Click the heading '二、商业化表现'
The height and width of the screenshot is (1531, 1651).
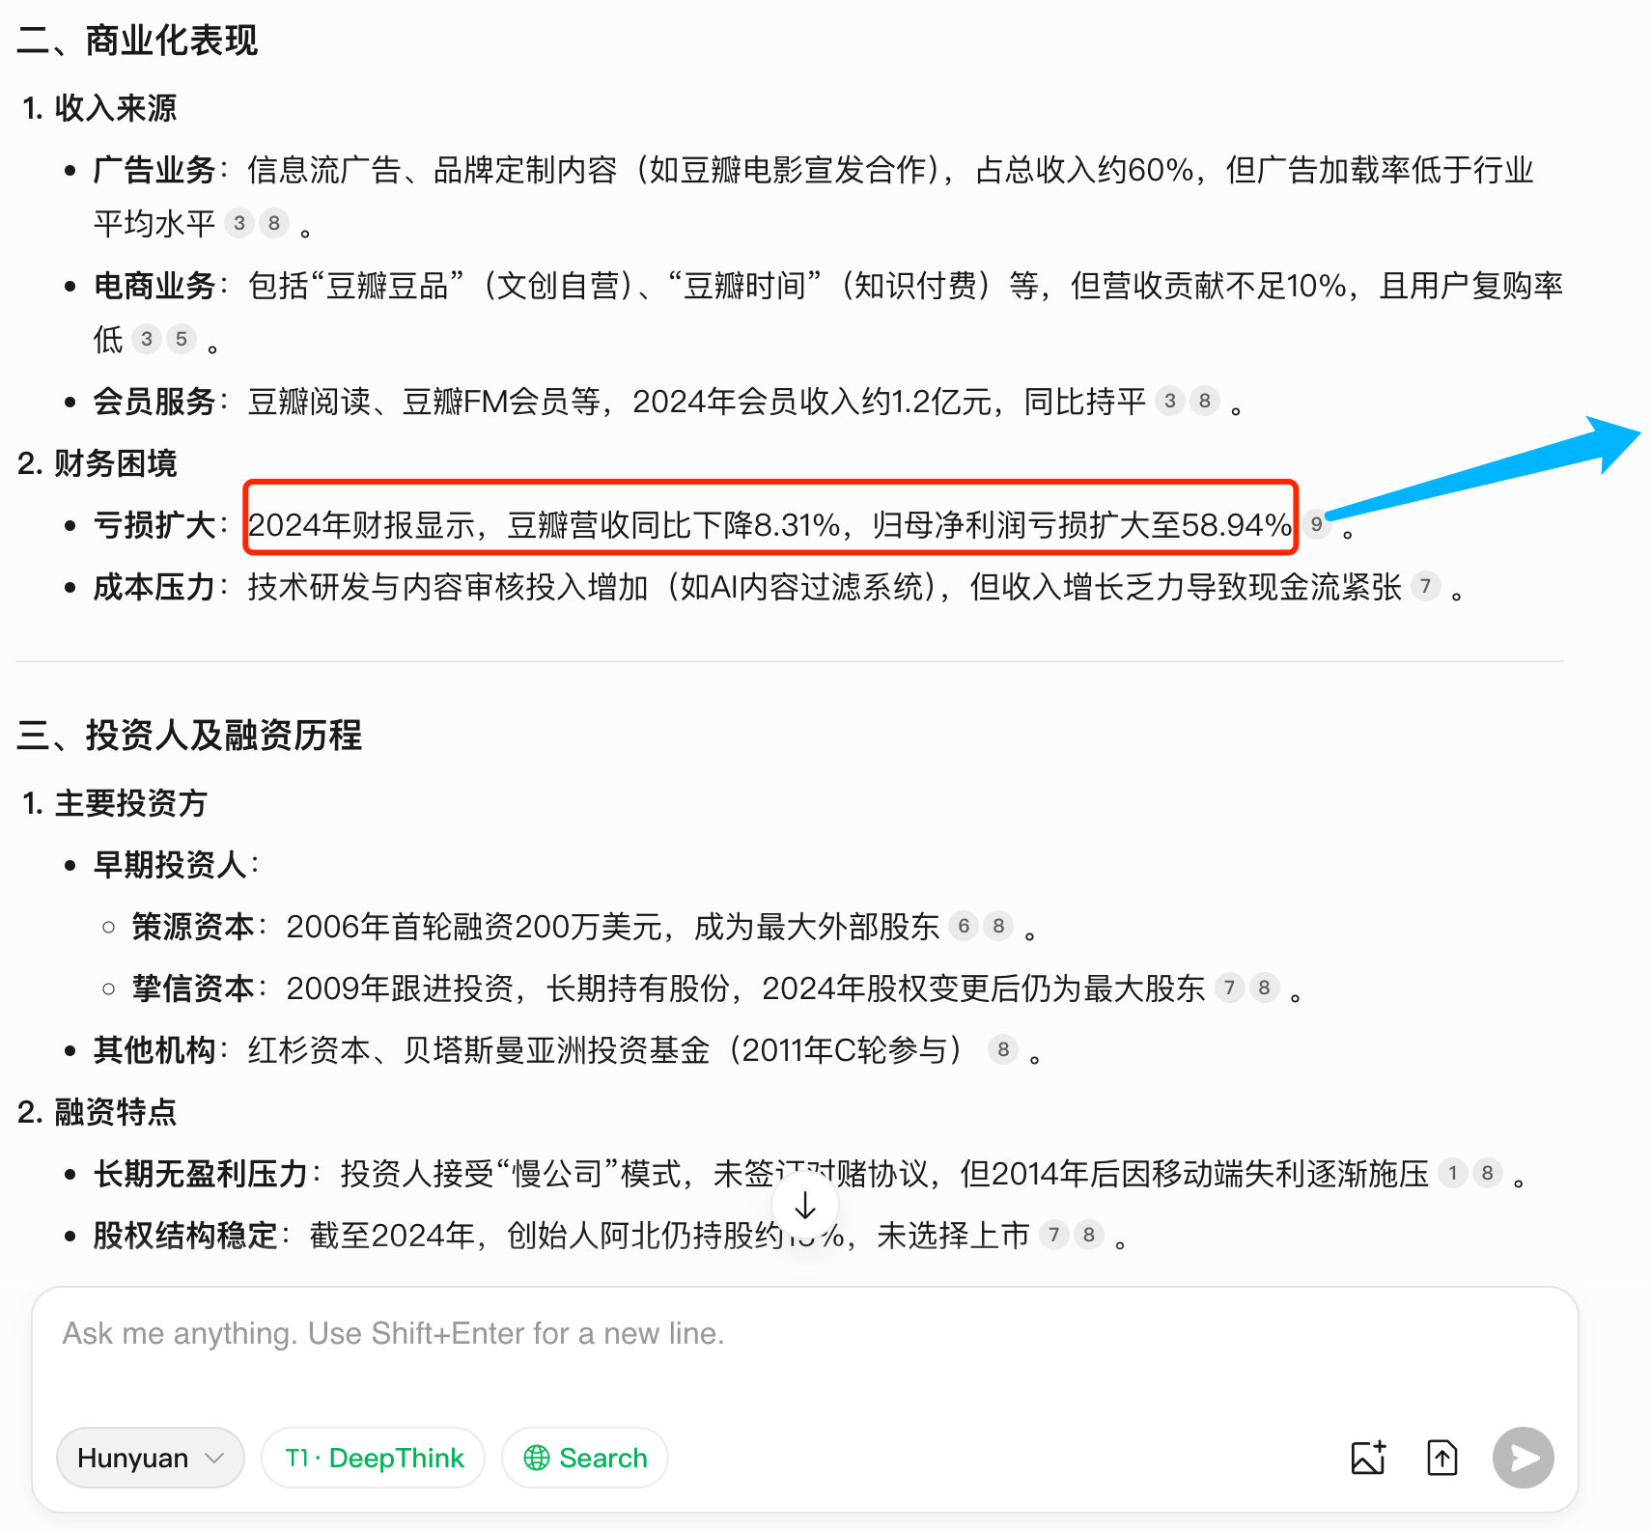tap(137, 41)
